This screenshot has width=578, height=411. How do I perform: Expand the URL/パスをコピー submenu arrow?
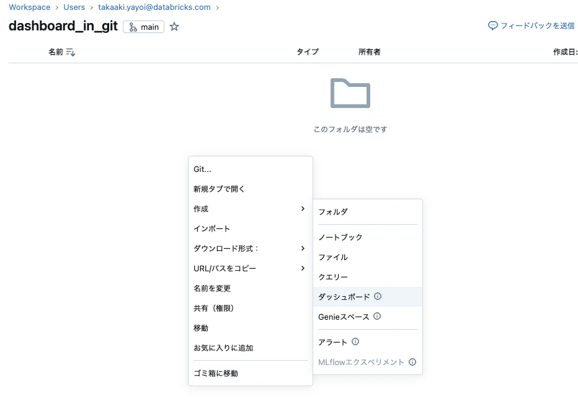[303, 268]
